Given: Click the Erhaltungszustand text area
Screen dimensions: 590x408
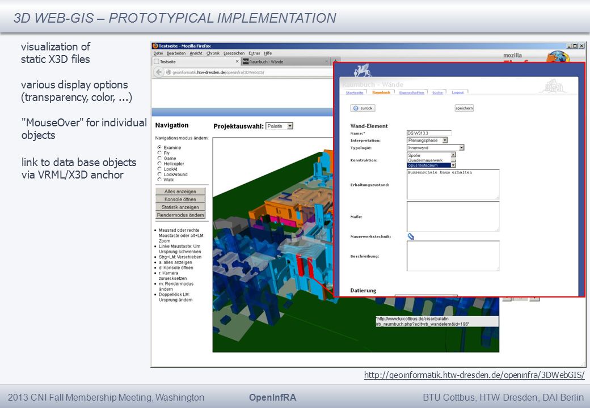Looking at the screenshot, I should (x=453, y=185).
